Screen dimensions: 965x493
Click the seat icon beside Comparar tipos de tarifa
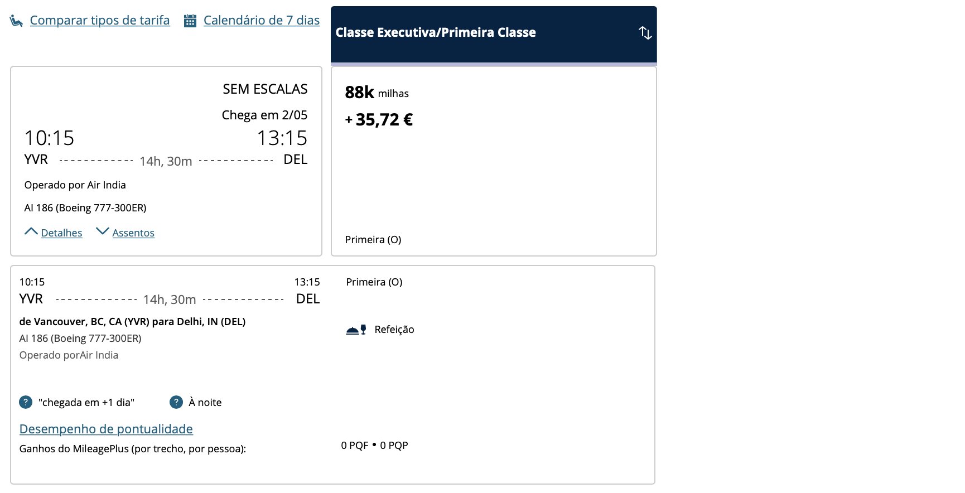(x=16, y=21)
